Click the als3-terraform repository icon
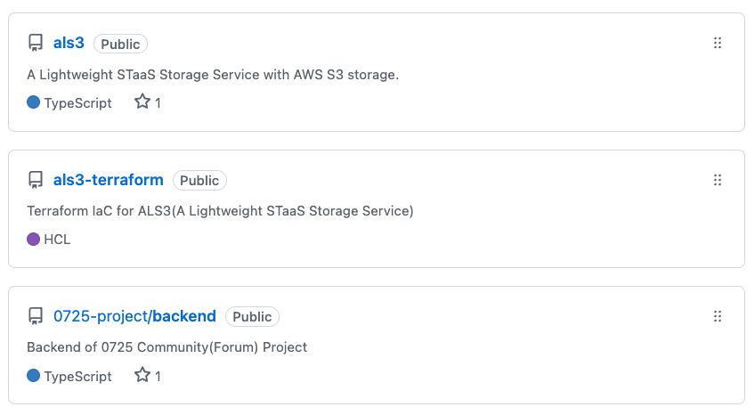 [x=36, y=181]
